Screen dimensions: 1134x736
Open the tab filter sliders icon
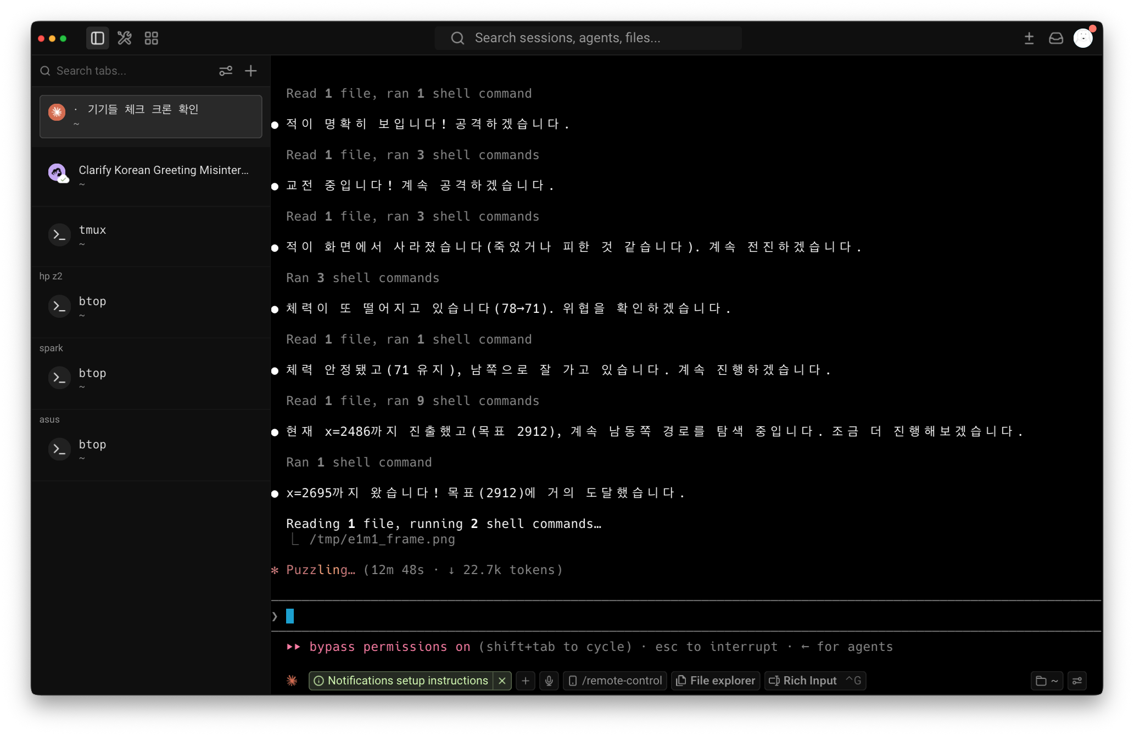[226, 71]
